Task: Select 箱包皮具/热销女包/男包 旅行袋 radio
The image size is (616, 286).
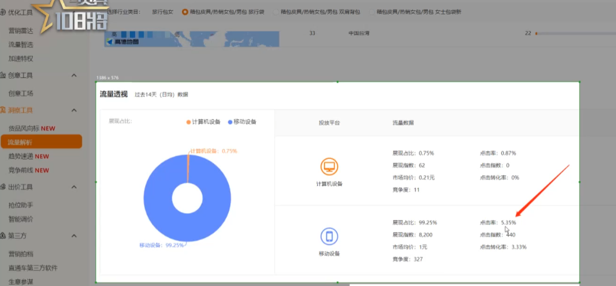Action: pos(185,12)
